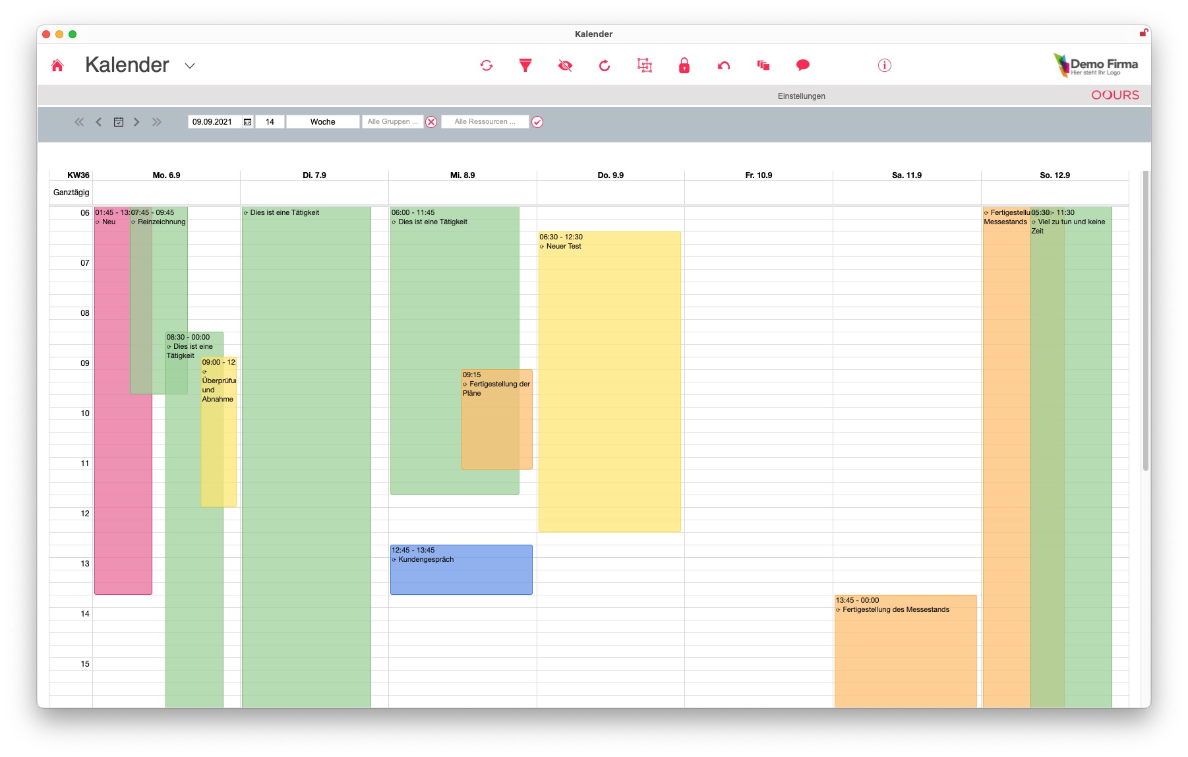Jump forward with double-right arrows
The width and height of the screenshot is (1188, 757).
pyautogui.click(x=156, y=122)
